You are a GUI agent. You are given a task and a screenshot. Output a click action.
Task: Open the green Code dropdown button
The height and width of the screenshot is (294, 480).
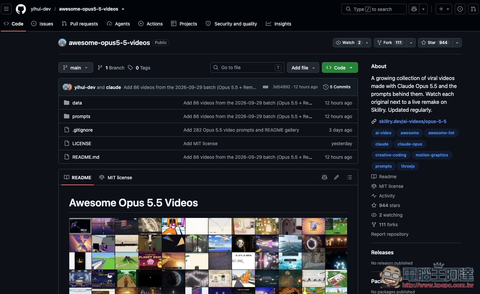[x=340, y=67]
